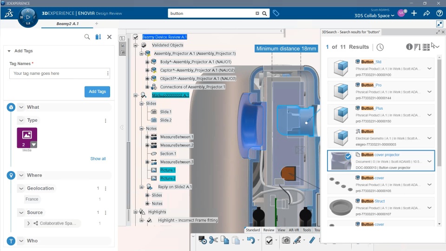Click the Tag Names input field
This screenshot has height=251, width=446.
pyautogui.click(x=60, y=73)
